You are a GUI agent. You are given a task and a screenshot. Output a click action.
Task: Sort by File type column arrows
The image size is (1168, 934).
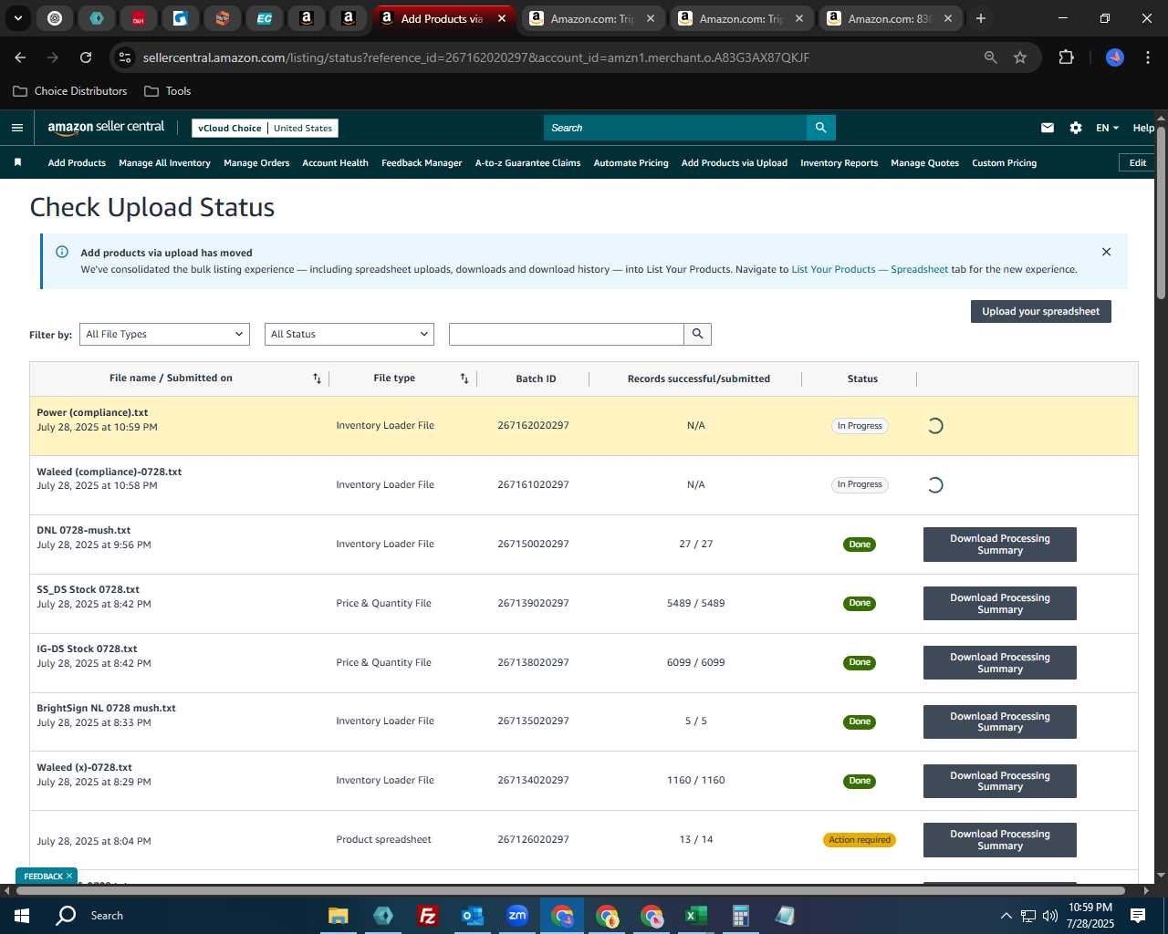[x=464, y=379]
